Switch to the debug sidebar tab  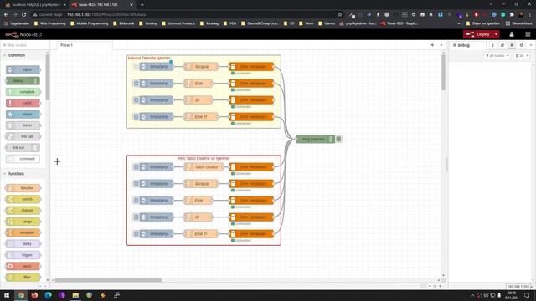(464, 45)
